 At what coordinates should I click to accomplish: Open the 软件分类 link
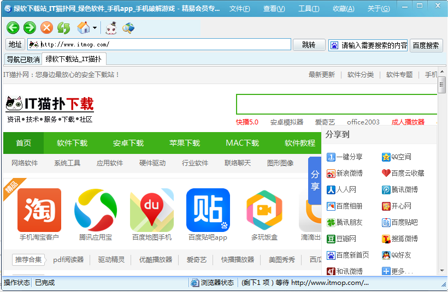(x=361, y=75)
